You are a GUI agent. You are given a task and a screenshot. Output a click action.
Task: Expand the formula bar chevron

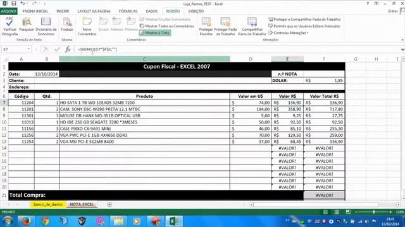point(402,49)
